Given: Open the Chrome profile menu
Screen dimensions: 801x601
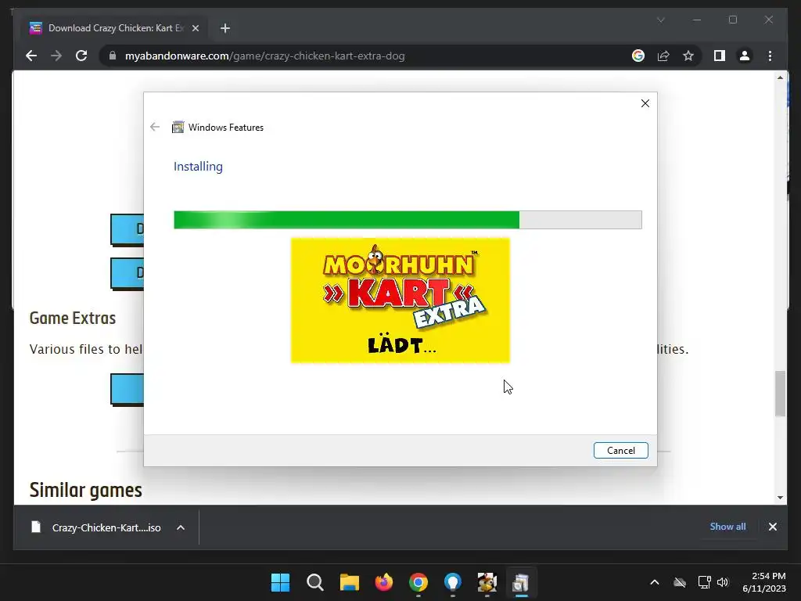Looking at the screenshot, I should click(x=745, y=56).
